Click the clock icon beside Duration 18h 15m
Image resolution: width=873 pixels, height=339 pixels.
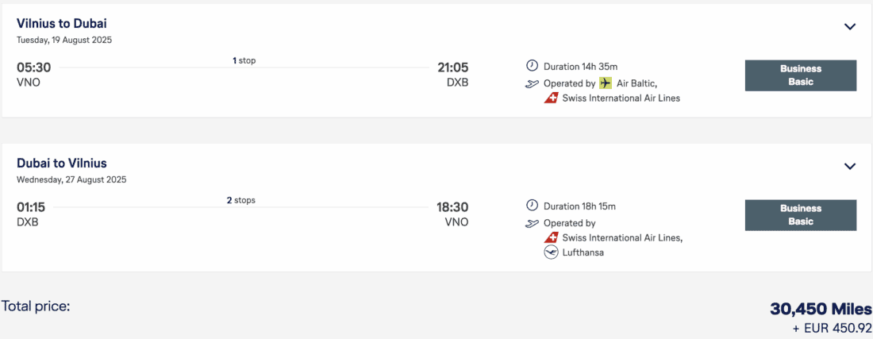point(532,206)
